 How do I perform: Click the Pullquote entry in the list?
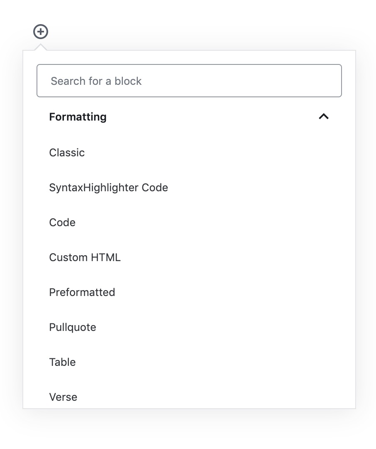pos(73,327)
